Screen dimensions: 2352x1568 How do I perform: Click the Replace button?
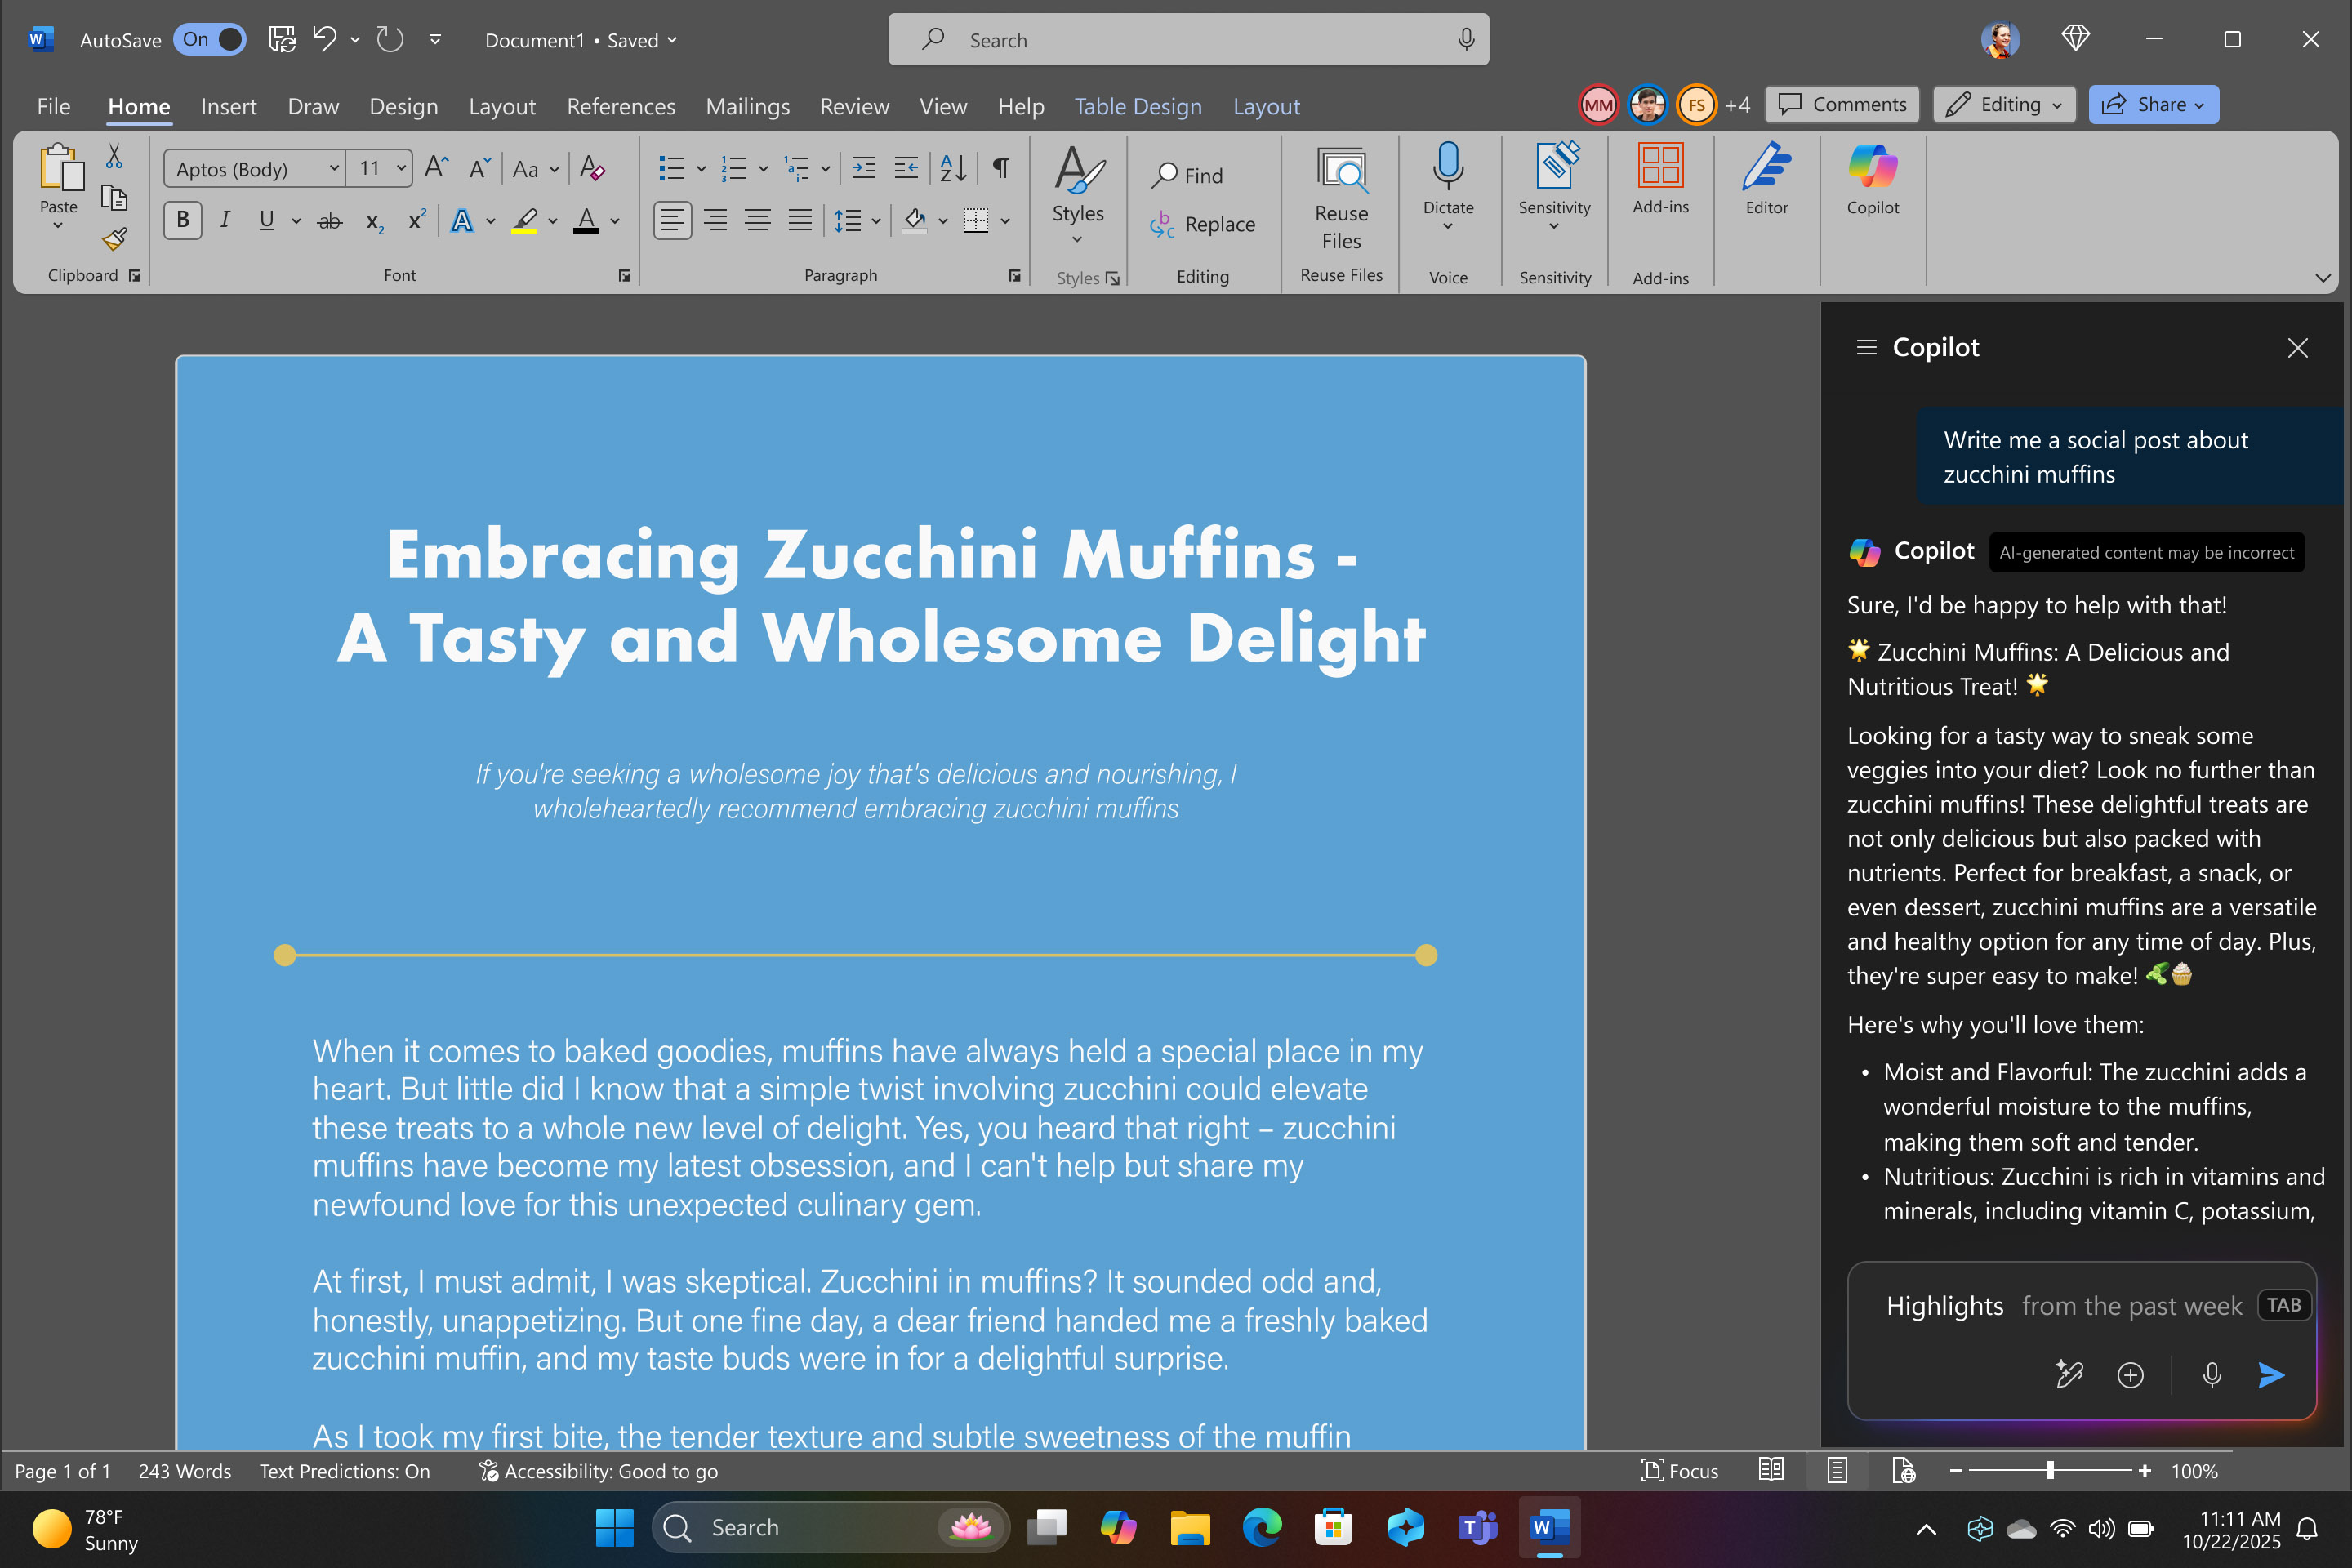(x=1203, y=224)
